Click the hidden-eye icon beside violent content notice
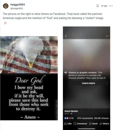Image resolution: width=115 pixels, height=130 pixels. point(66,73)
